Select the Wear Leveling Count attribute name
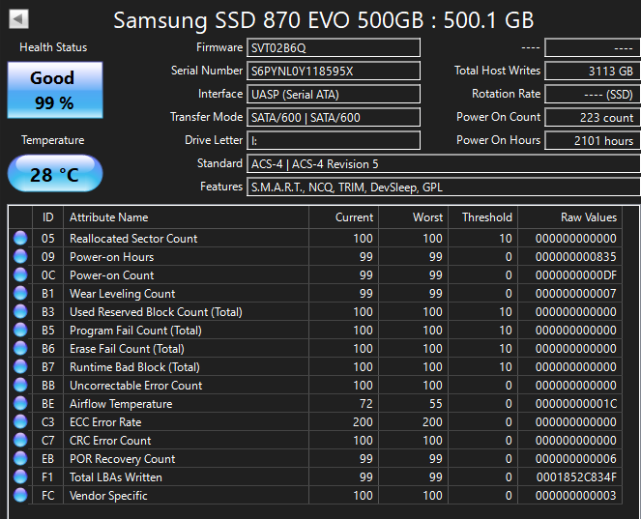The image size is (641, 519). click(122, 294)
